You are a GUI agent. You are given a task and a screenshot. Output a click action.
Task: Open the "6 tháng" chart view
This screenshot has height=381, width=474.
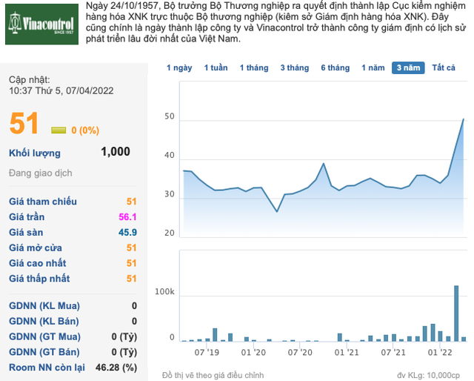coord(335,68)
